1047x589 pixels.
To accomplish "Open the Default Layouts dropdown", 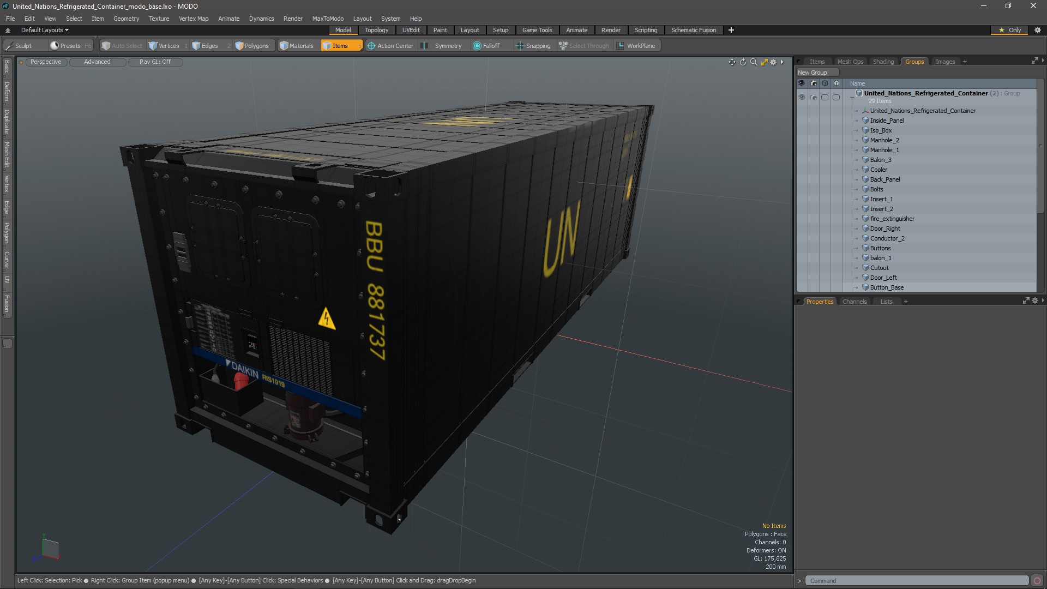I will pos(45,30).
